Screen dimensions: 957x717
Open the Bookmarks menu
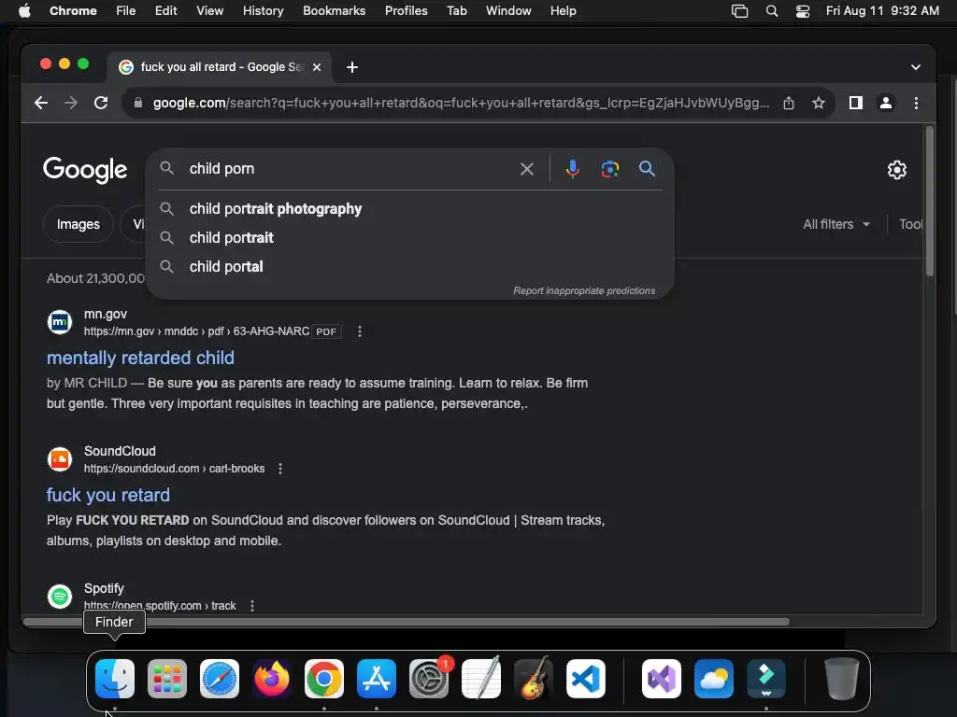point(334,11)
